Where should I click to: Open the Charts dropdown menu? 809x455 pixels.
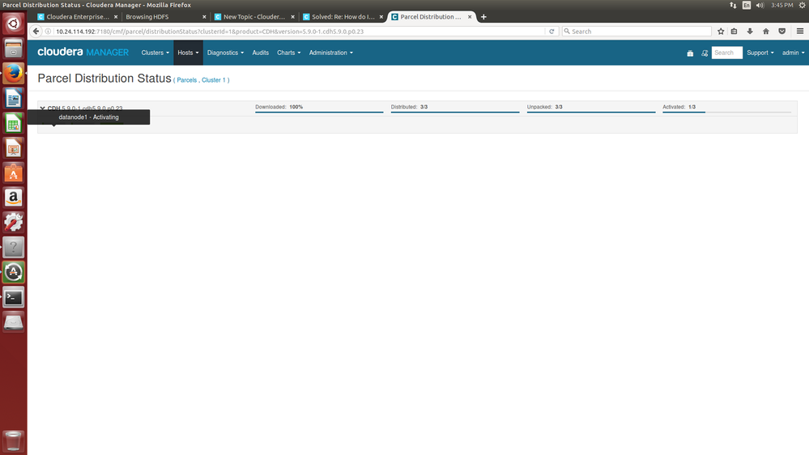pos(288,53)
